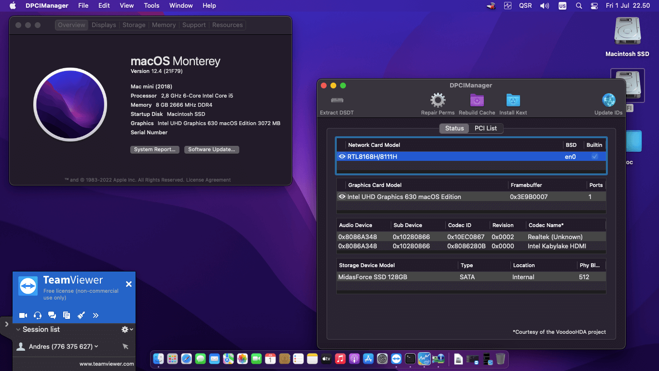Launch the Install Kext tool
Image resolution: width=659 pixels, height=371 pixels.
click(x=513, y=104)
